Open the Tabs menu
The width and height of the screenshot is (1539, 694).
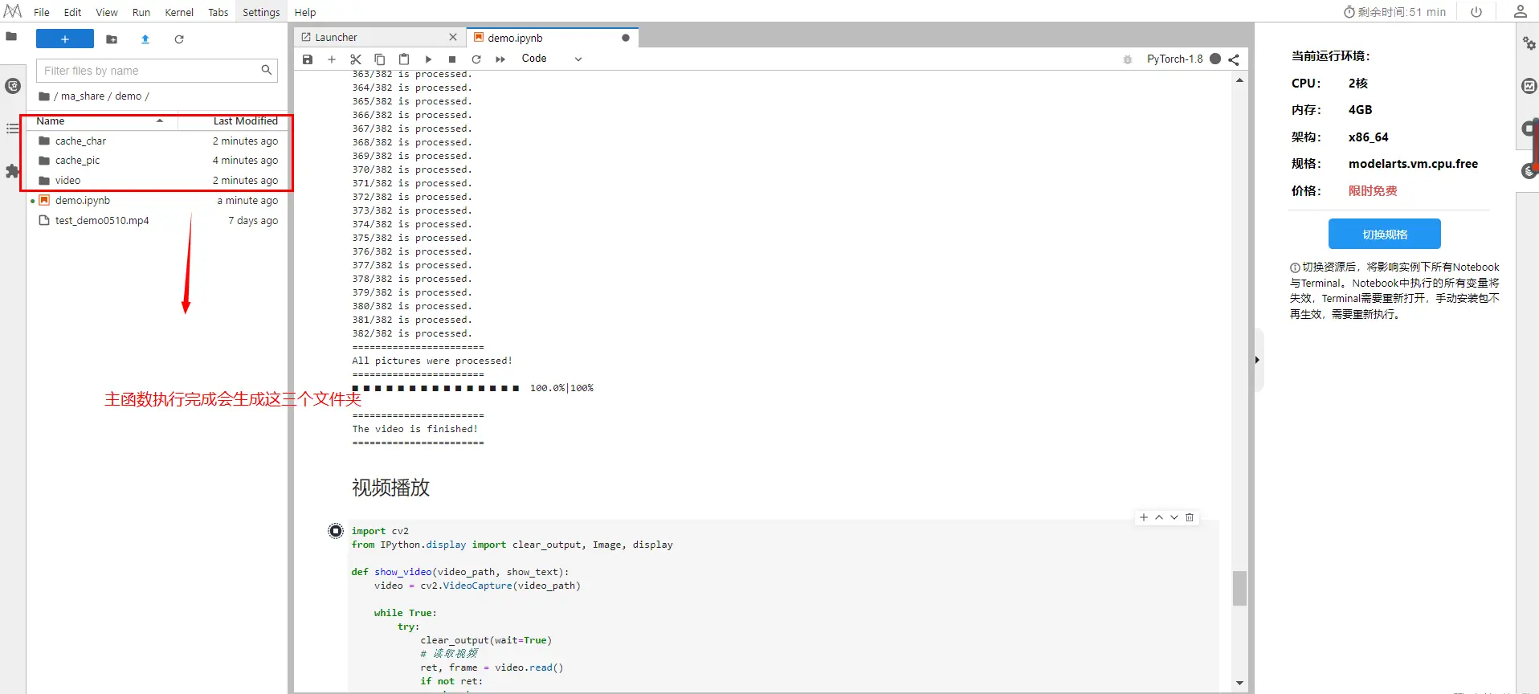pyautogui.click(x=218, y=12)
